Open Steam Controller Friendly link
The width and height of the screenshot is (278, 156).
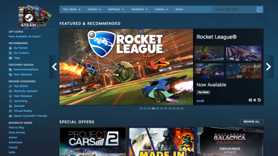click(31, 116)
